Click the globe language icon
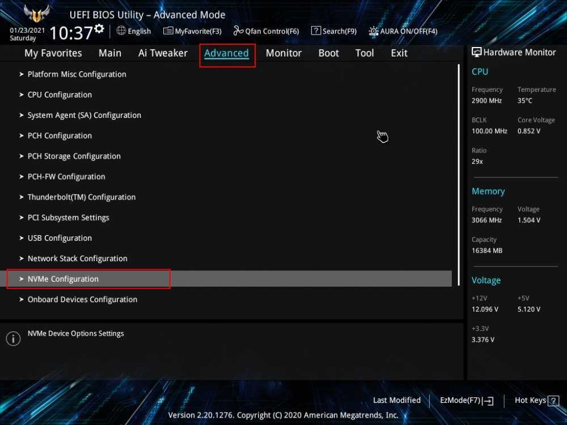The width and height of the screenshot is (567, 425). (121, 31)
